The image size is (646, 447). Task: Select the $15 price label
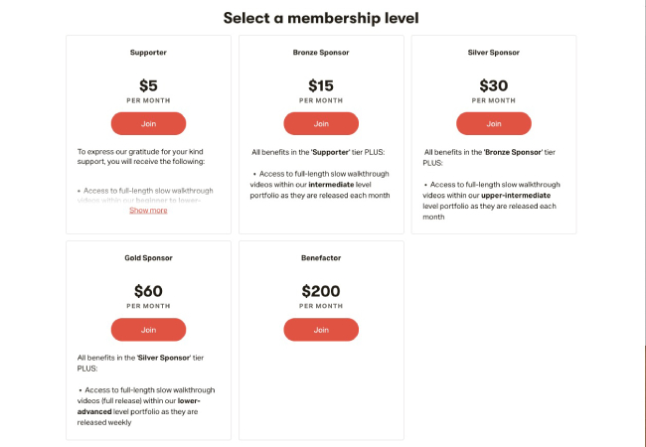(x=321, y=86)
